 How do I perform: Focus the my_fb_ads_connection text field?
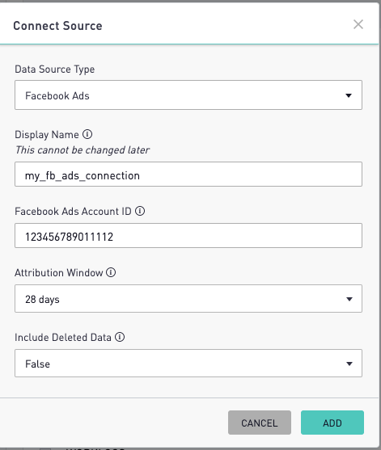coord(188,175)
